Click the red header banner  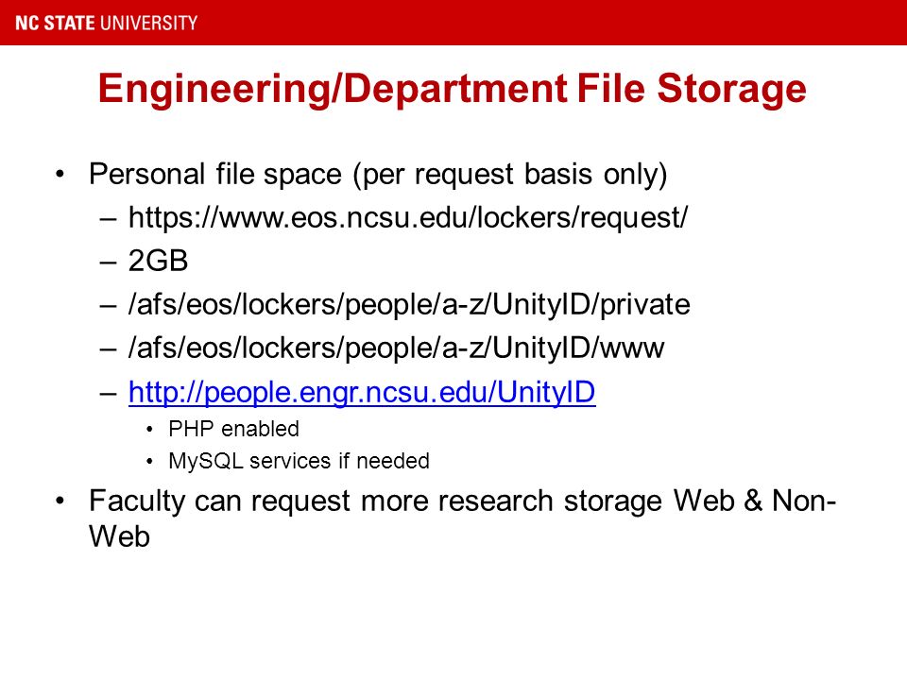point(453,23)
